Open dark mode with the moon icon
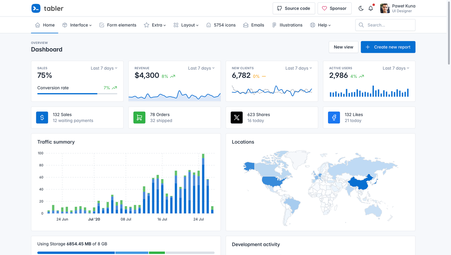Viewport: 451px width, 255px height. (x=361, y=8)
